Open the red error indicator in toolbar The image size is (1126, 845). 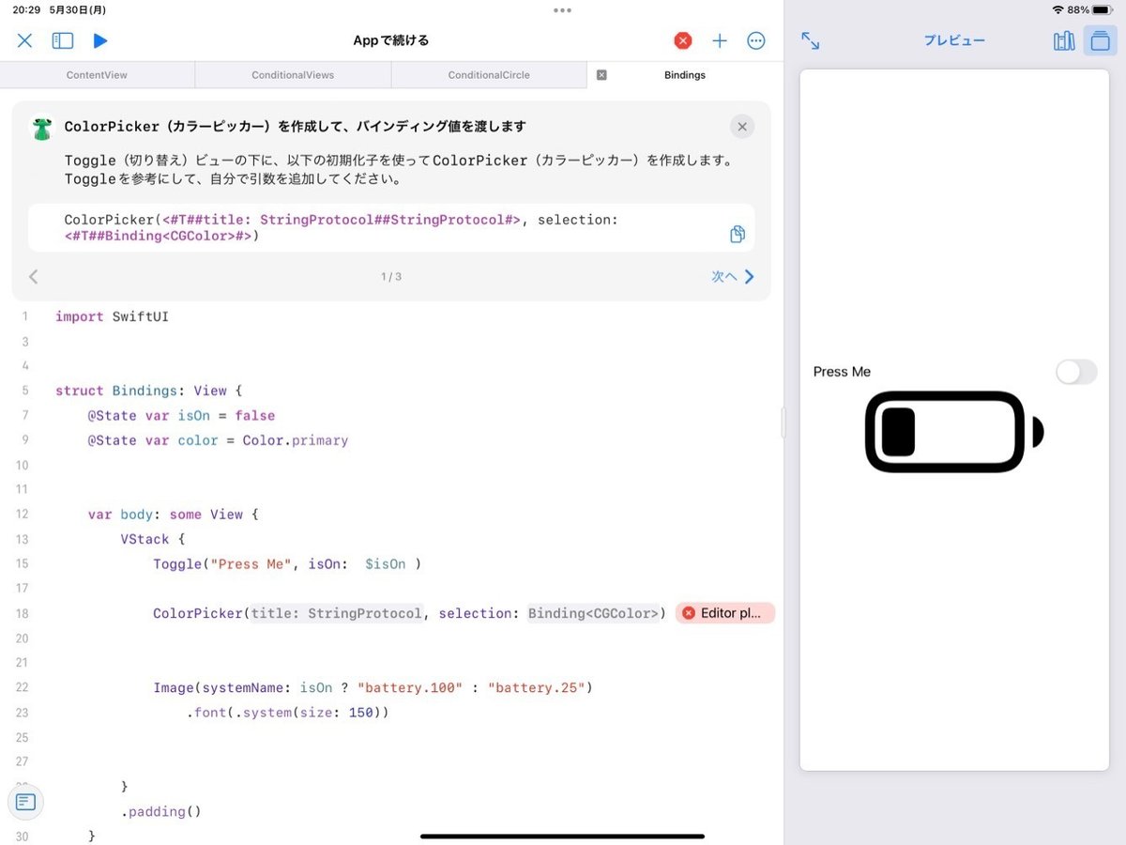click(x=683, y=40)
